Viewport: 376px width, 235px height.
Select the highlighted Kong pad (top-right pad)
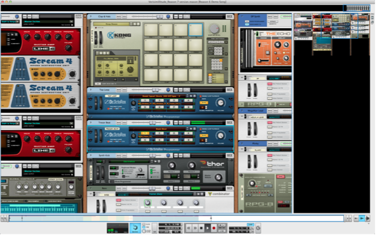click(x=196, y=30)
